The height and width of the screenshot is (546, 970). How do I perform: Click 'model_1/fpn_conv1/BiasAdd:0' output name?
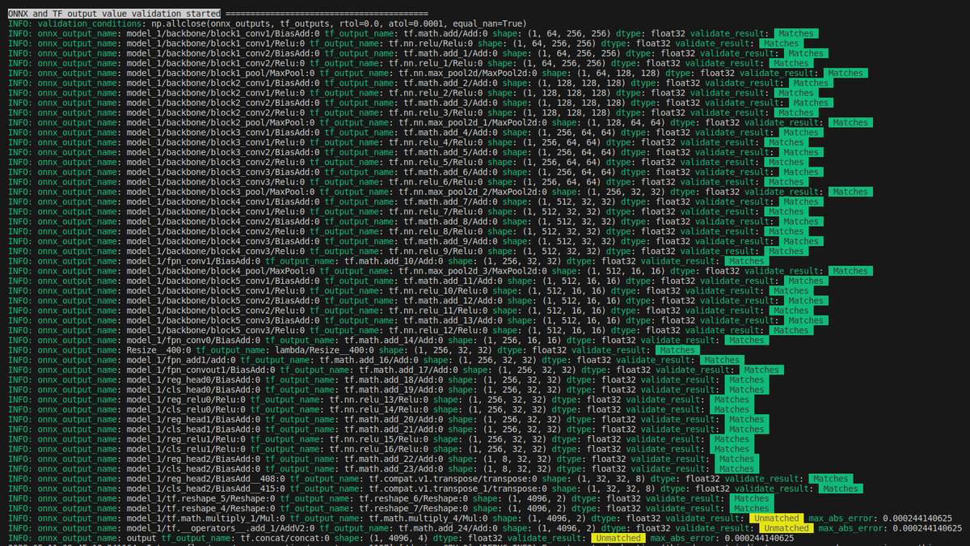point(192,261)
